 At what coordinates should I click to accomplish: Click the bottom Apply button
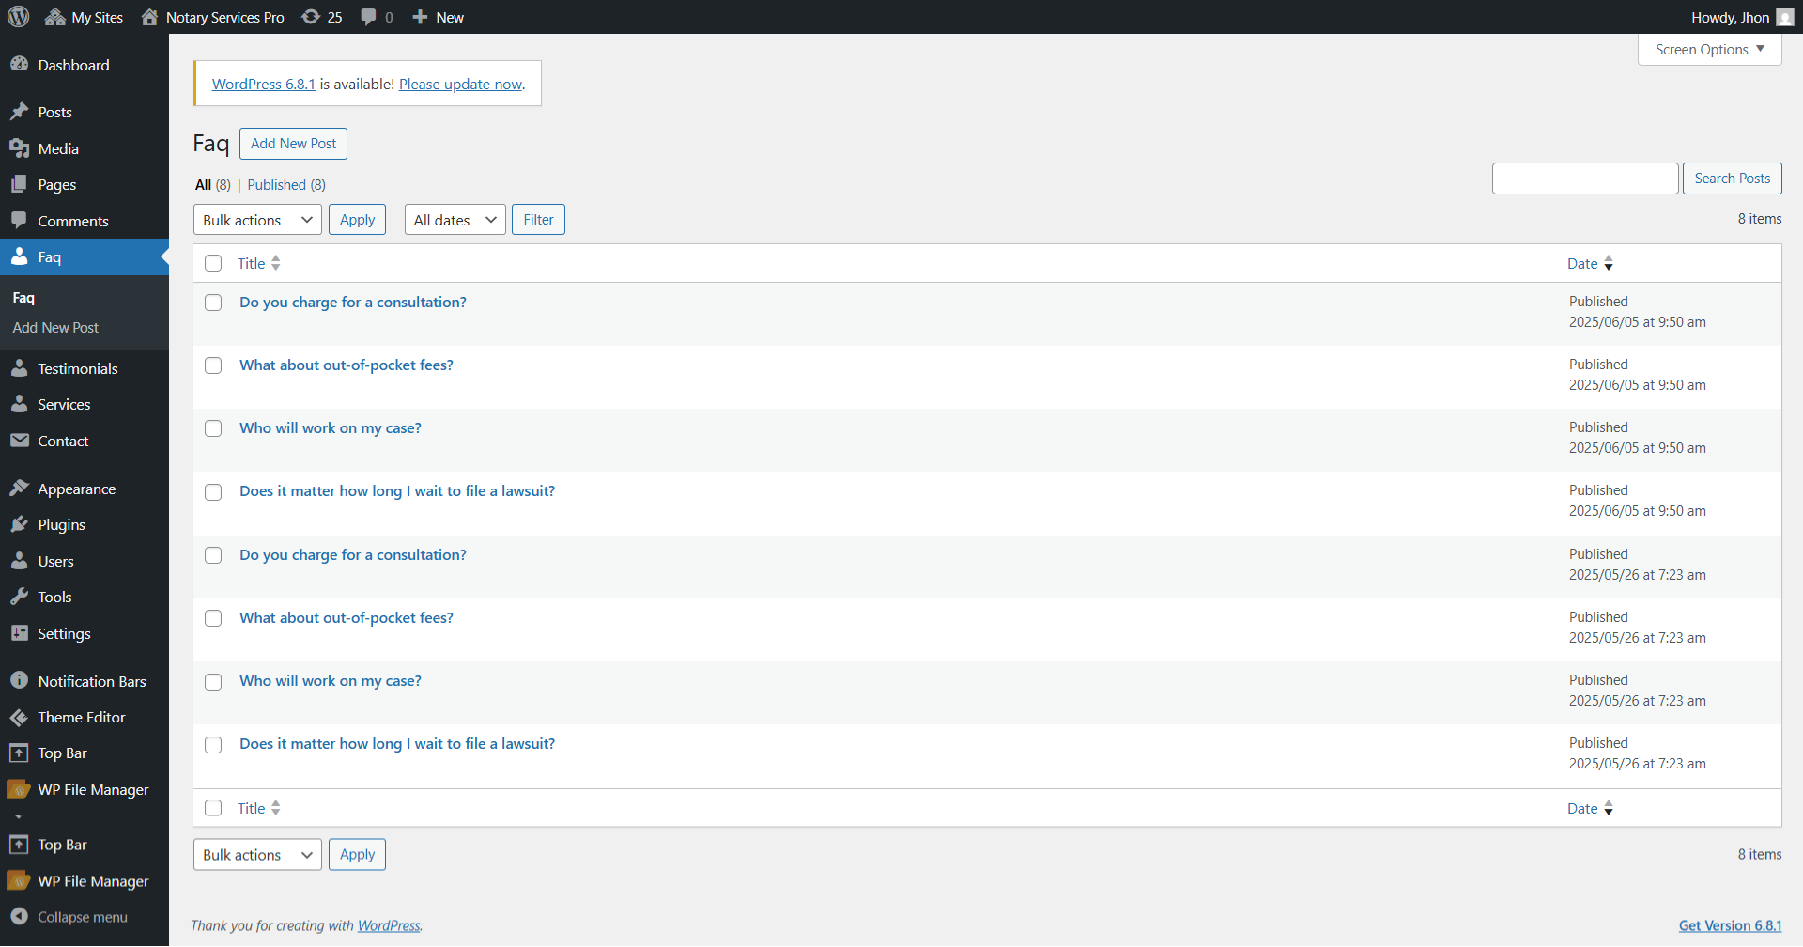tap(357, 855)
